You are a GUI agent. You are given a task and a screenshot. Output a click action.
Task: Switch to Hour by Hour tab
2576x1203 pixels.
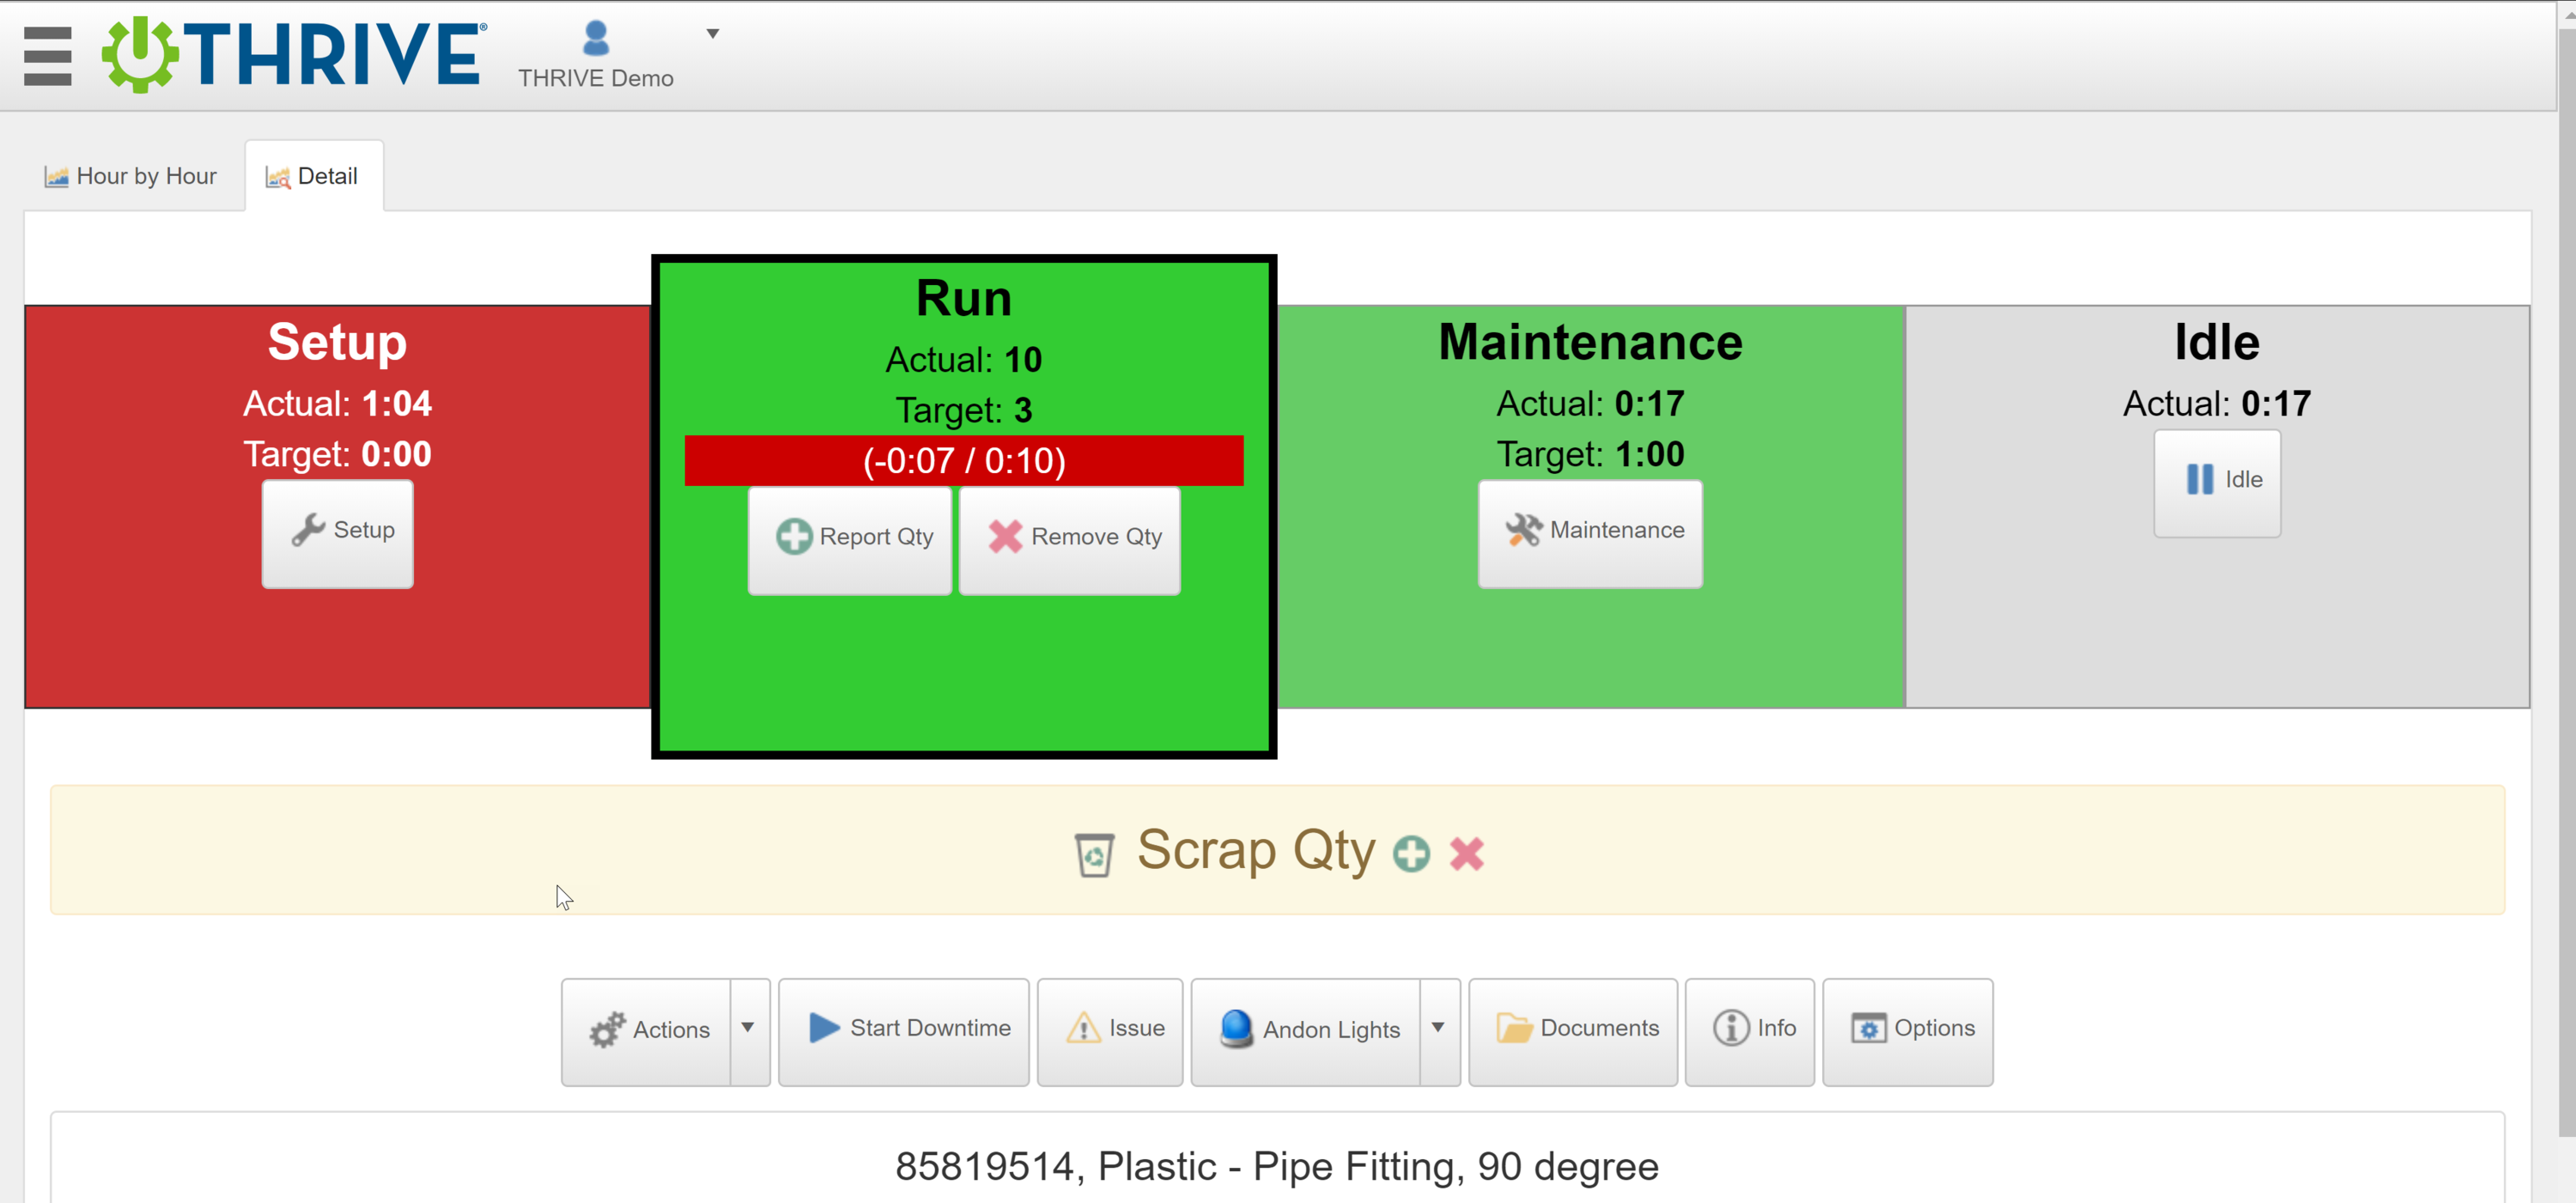click(131, 176)
